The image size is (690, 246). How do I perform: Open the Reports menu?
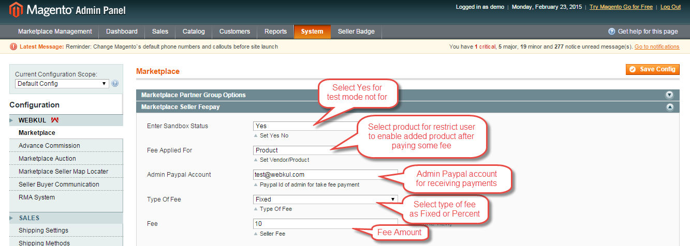click(275, 32)
